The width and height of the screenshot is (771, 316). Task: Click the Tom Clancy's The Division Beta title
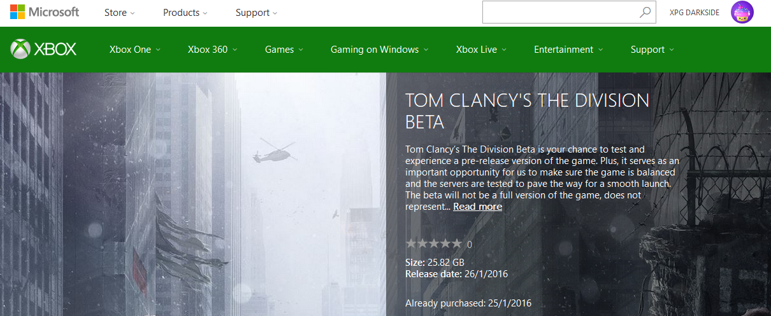[528, 111]
